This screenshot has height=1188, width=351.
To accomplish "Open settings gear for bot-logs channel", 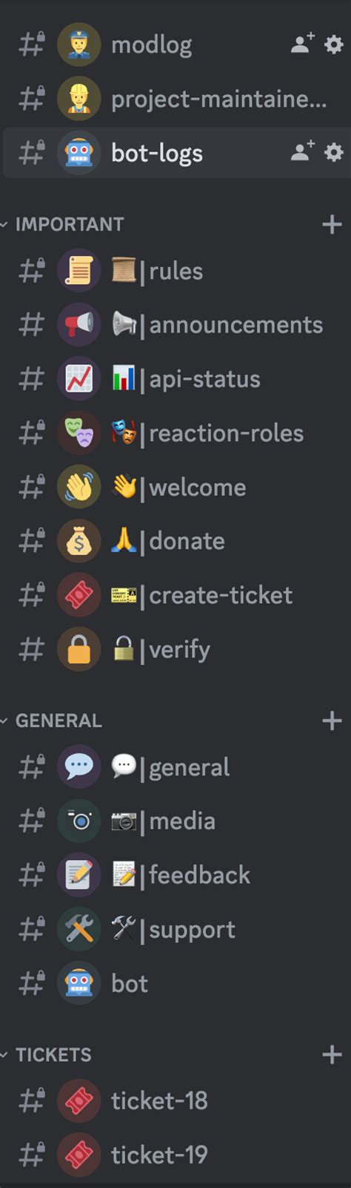I will [x=334, y=152].
